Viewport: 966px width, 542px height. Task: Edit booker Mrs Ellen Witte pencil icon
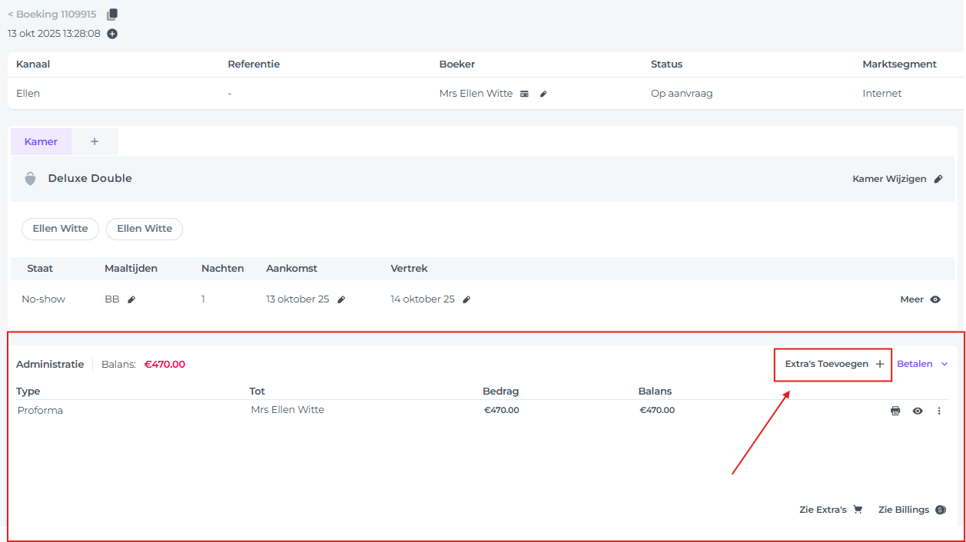tap(543, 94)
